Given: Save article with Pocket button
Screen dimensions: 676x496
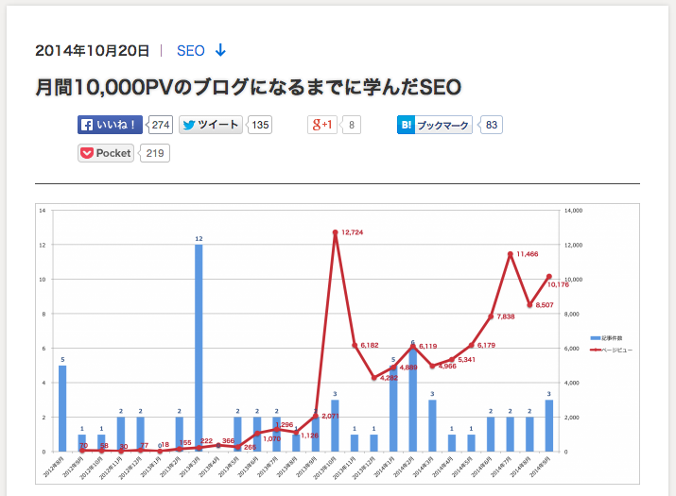Looking at the screenshot, I should coord(106,153).
